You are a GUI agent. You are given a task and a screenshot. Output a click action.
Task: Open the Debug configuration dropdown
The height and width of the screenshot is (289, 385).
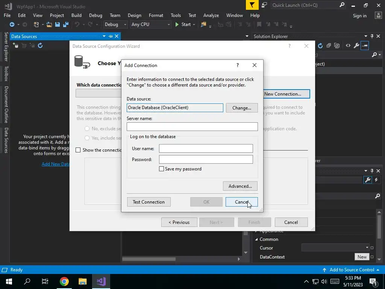click(115, 24)
